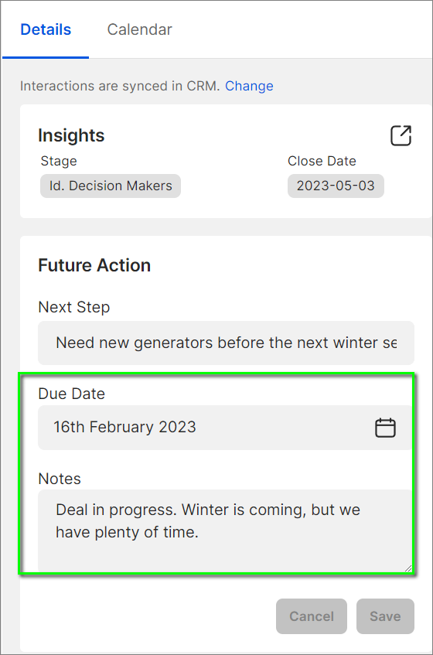Click the Change CRM sync link

tap(249, 86)
